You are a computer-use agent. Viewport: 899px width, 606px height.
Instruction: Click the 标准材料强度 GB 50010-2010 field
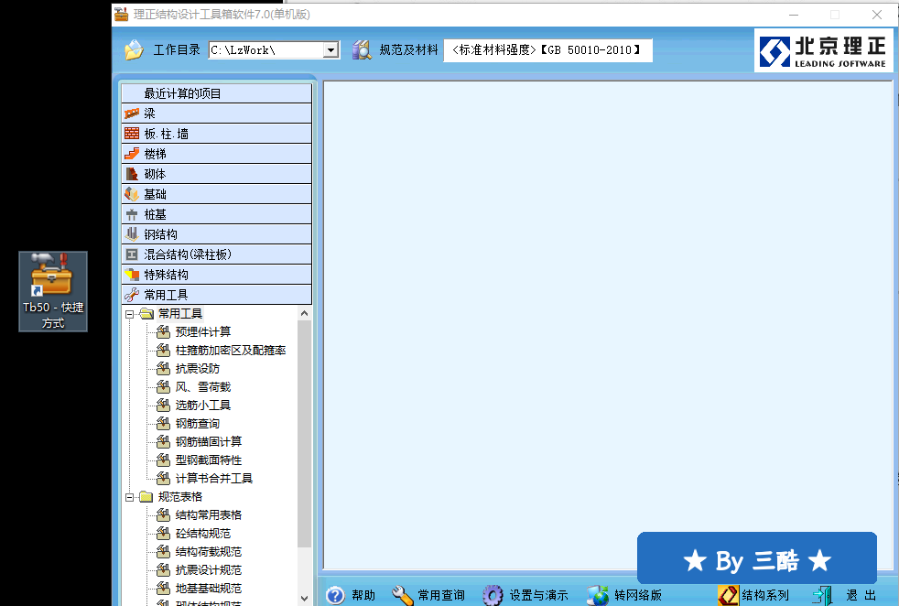547,50
